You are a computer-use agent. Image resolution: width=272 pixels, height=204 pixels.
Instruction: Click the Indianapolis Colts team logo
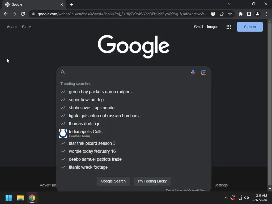pyautogui.click(x=63, y=134)
